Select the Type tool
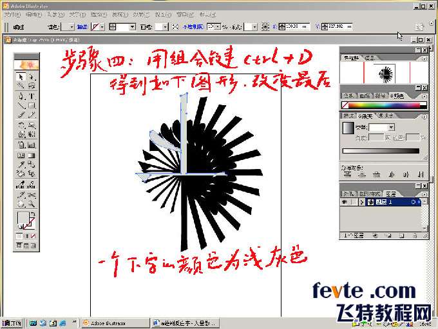 click(x=32, y=95)
